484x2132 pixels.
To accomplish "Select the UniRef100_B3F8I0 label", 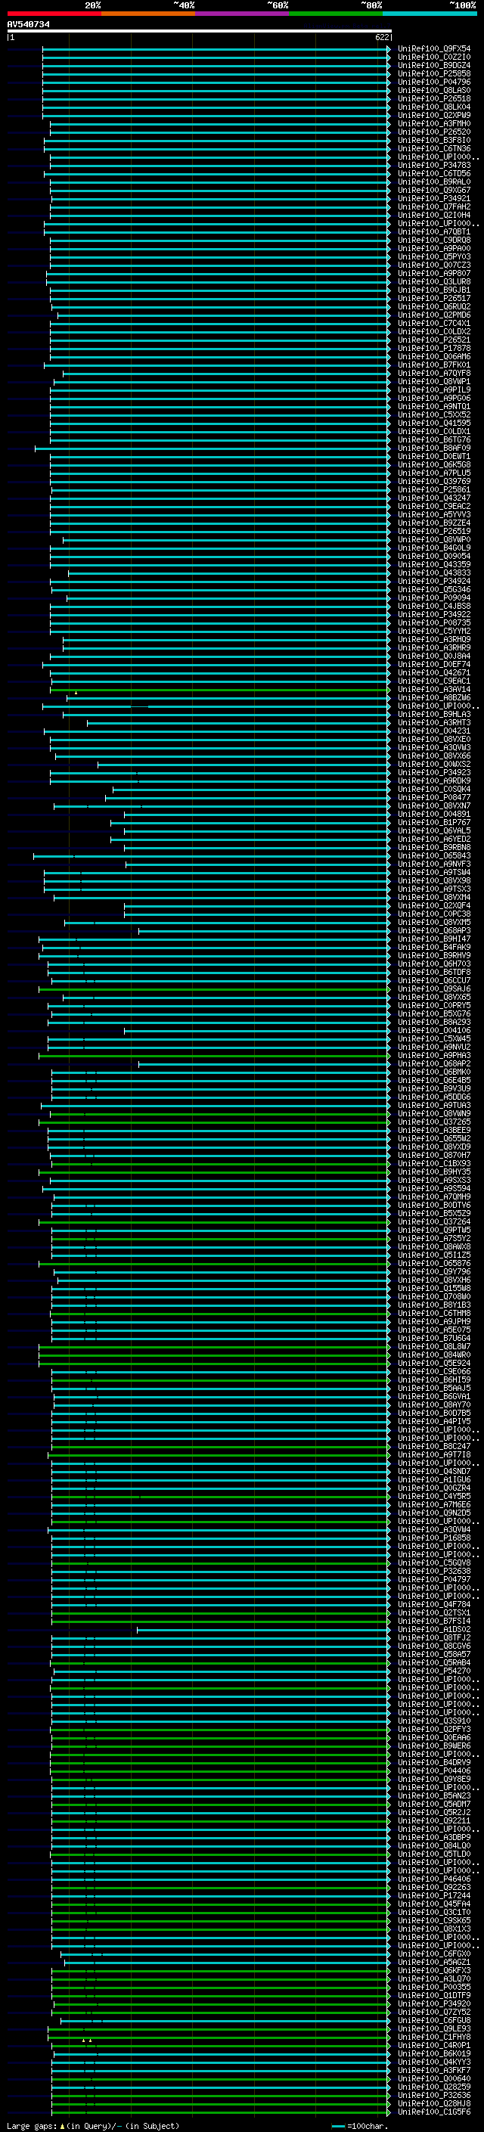I will [433, 141].
